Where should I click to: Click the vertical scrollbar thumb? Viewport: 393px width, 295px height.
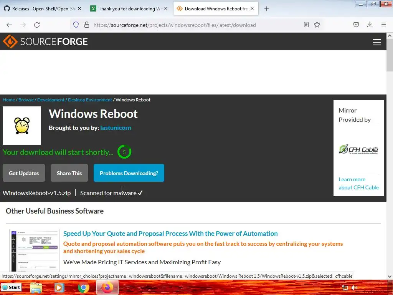click(x=390, y=55)
